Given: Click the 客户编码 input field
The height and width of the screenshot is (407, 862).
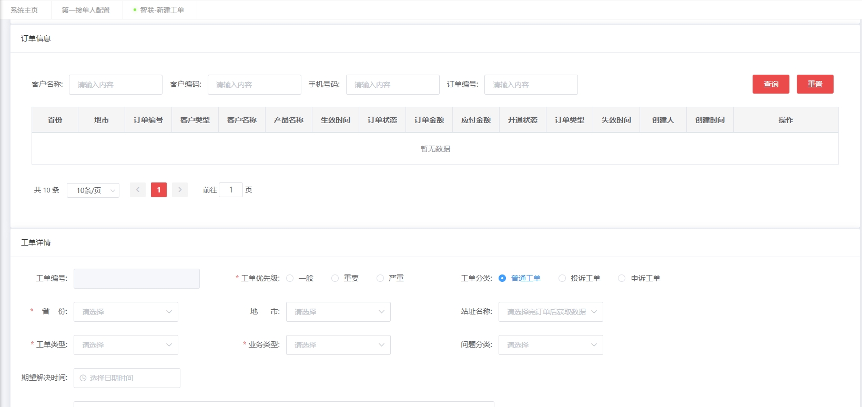Looking at the screenshot, I should tap(255, 85).
